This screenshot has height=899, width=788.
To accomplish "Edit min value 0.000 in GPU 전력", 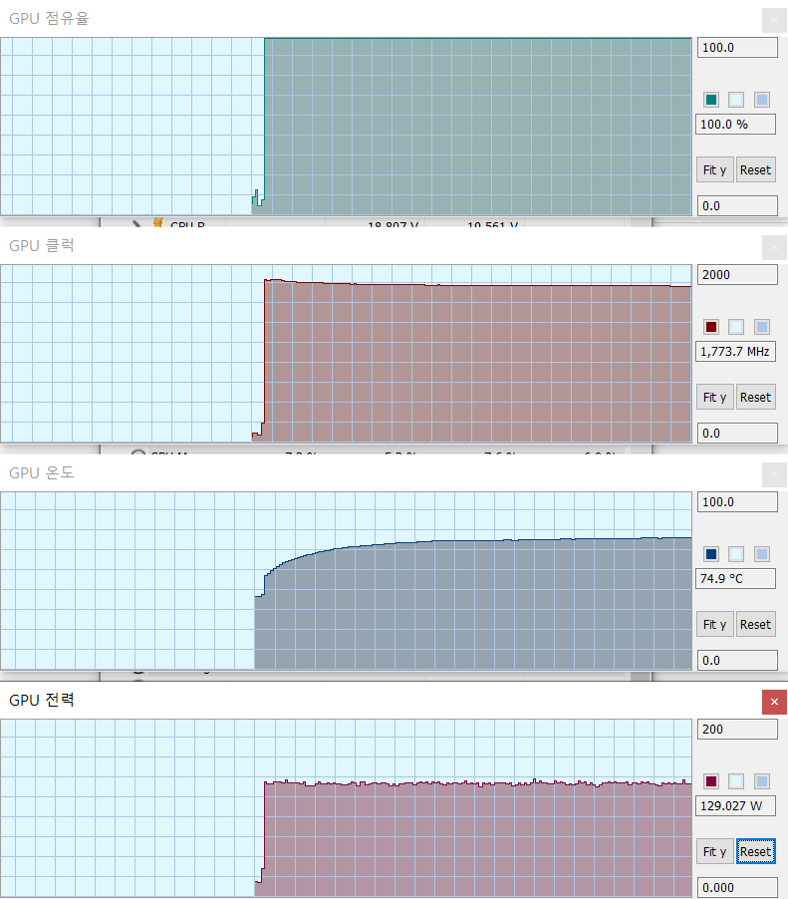I will click(737, 887).
